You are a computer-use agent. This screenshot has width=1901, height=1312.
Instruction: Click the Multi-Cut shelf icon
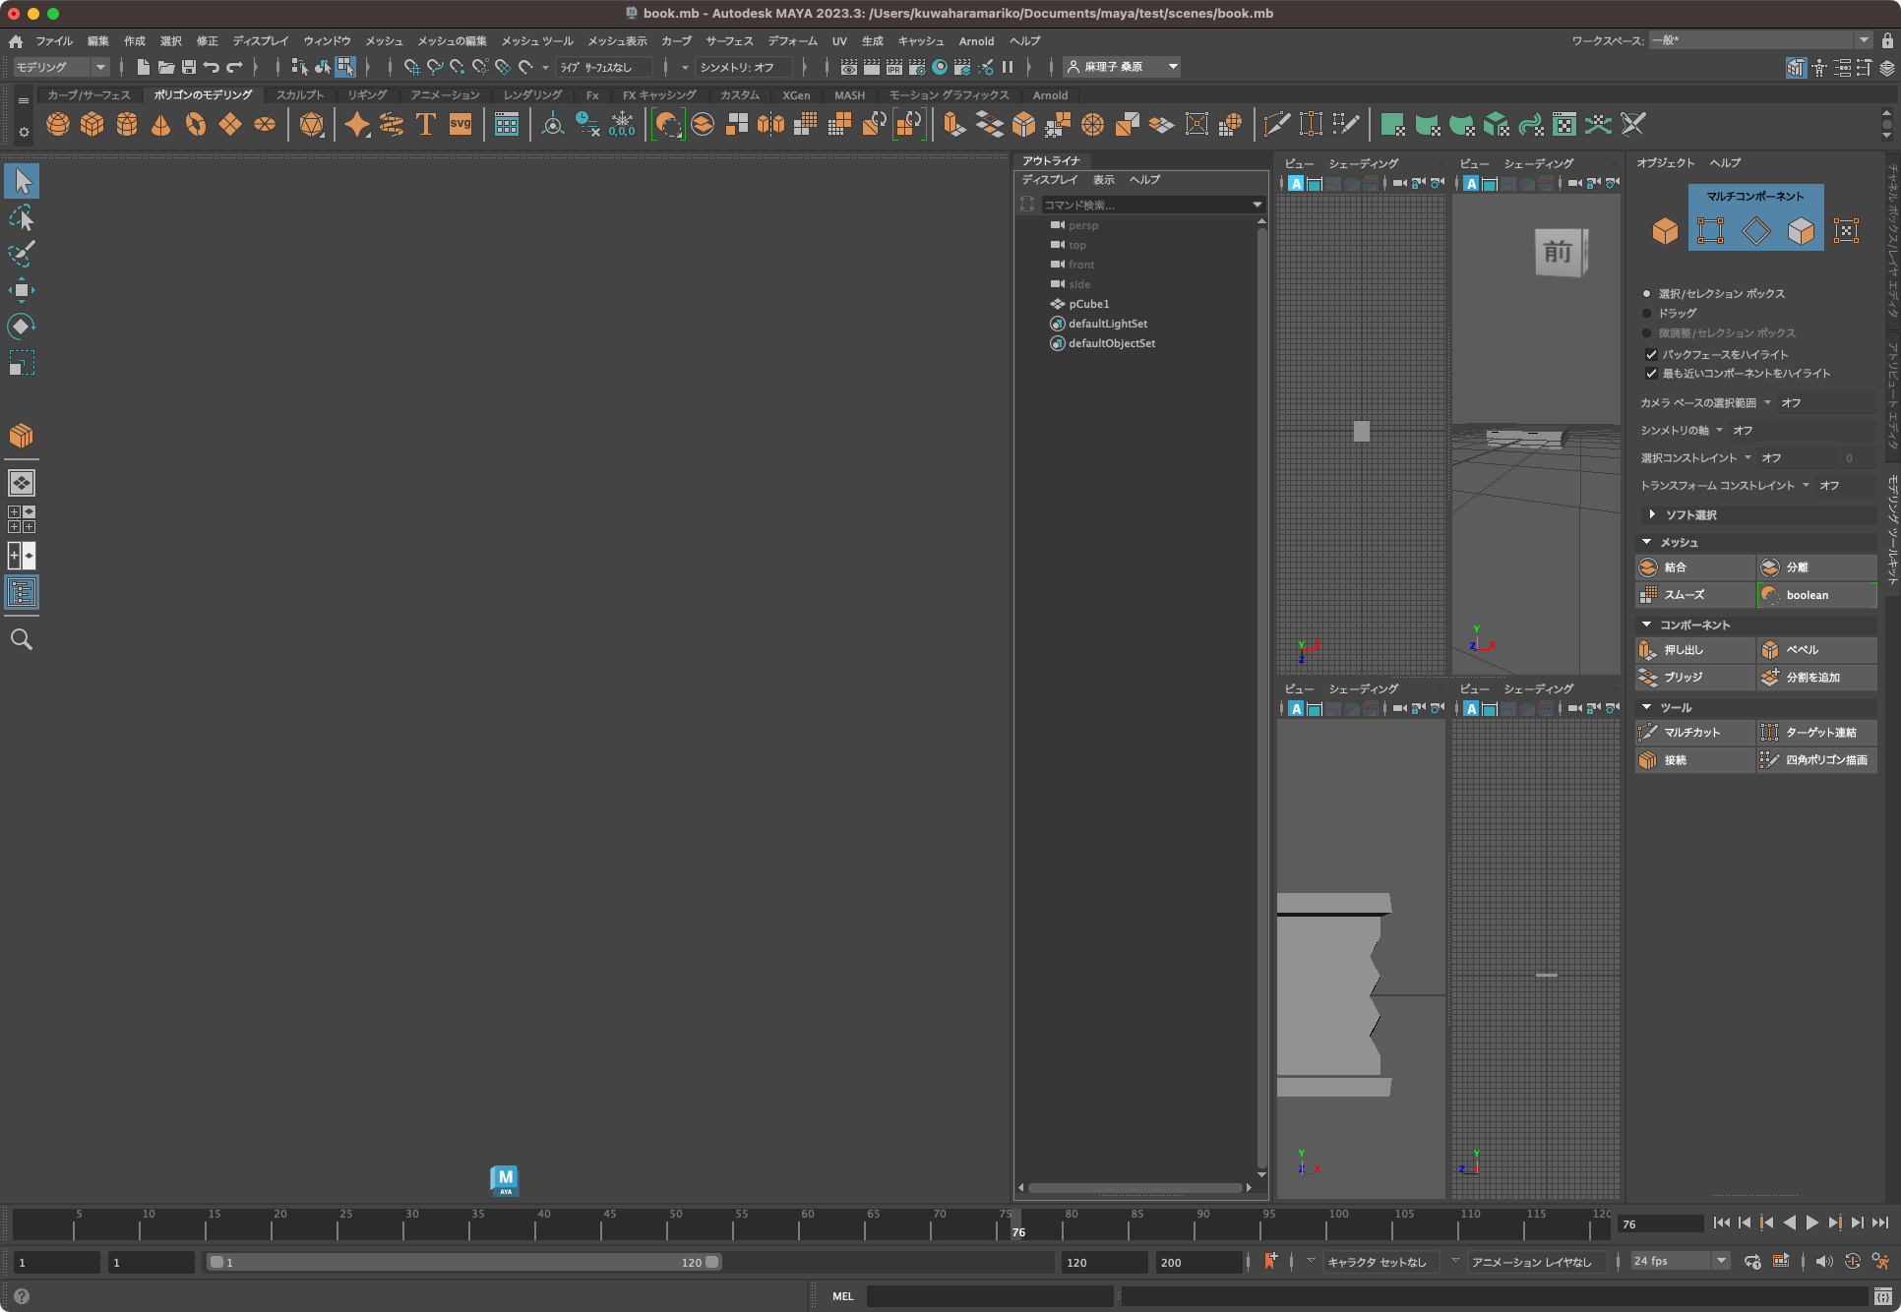1276,125
